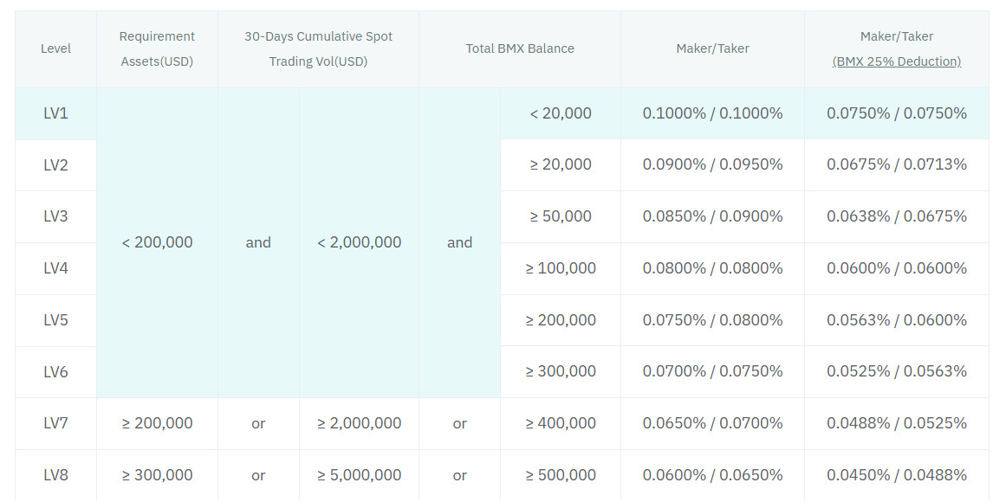The height and width of the screenshot is (502, 1006).
Task: Click the 0.0750% / 0.0750% deduction fee cell
Action: point(896,113)
